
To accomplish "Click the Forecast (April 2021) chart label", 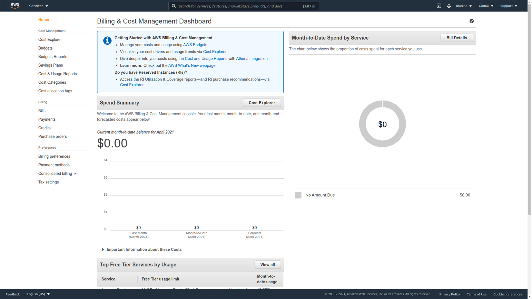I will pyautogui.click(x=255, y=235).
